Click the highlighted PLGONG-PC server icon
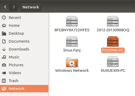Viewport: 135px width, 96px height. 113,41
